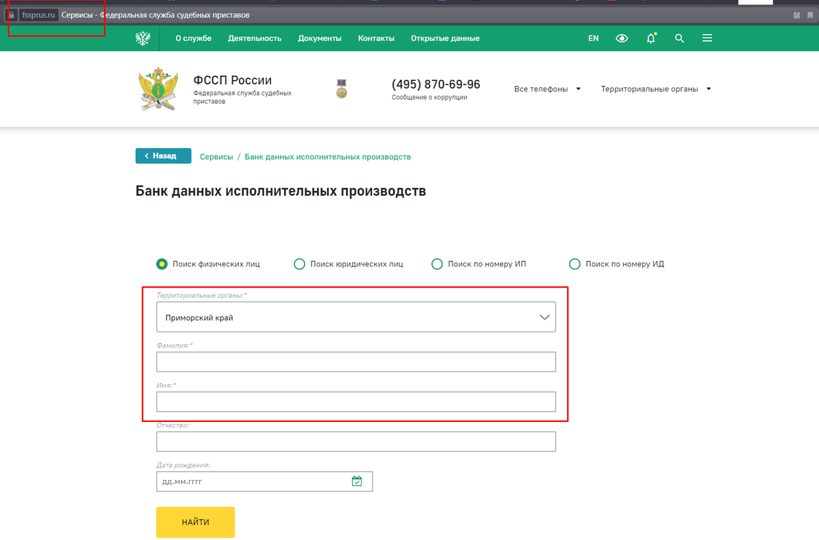Select 'Поиск физических лиц' radio button
The image size is (819, 540).
162,264
